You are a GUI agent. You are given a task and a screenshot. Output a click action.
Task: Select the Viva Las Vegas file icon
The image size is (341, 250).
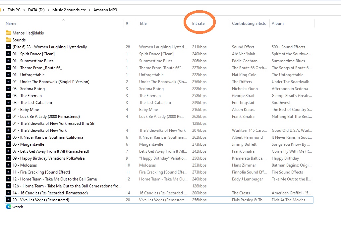point(9,200)
